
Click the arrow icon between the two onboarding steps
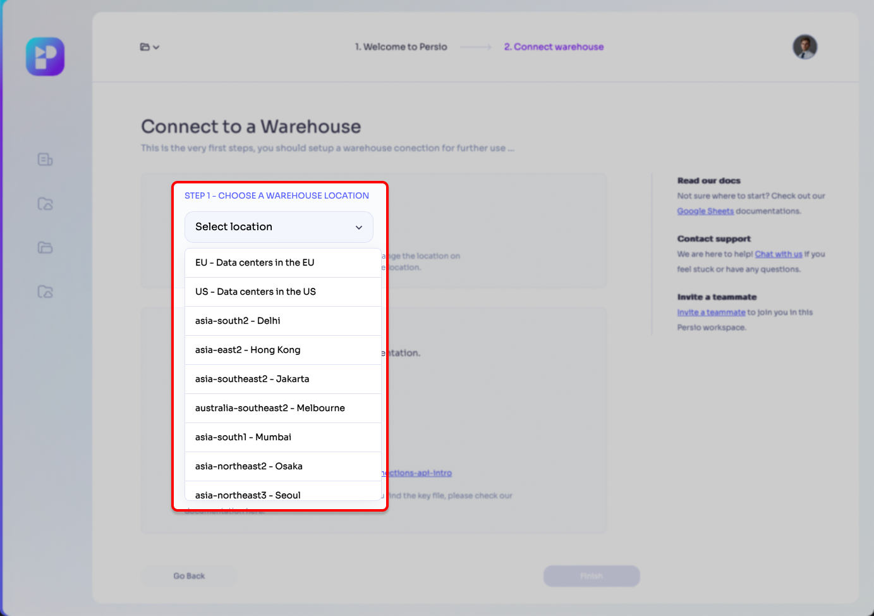(475, 46)
